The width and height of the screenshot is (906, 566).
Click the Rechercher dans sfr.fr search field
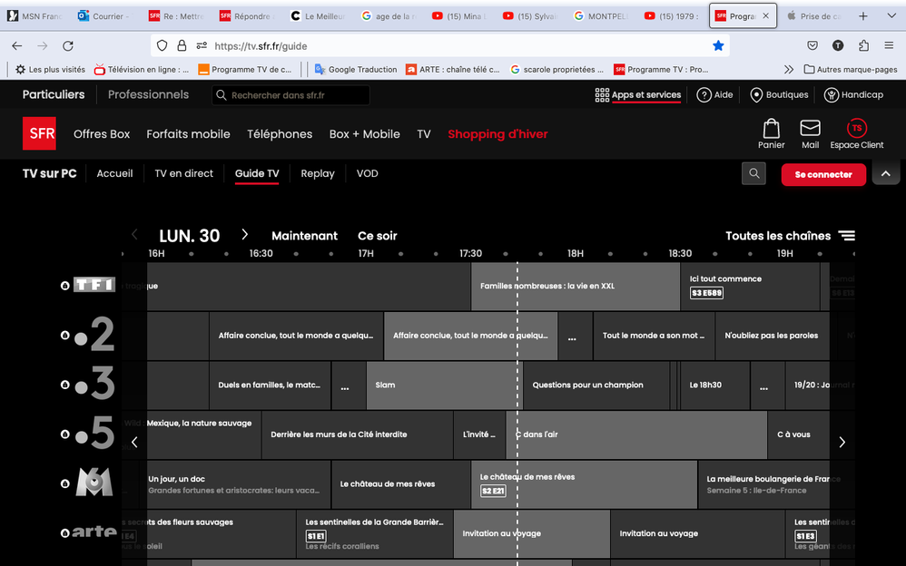pyautogui.click(x=291, y=95)
